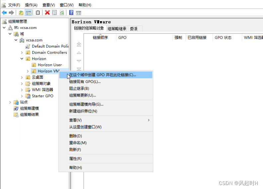Image resolution: width=263 pixels, height=189 pixels.
Task: Select the Horizon User tree item
Action: click(x=46, y=65)
